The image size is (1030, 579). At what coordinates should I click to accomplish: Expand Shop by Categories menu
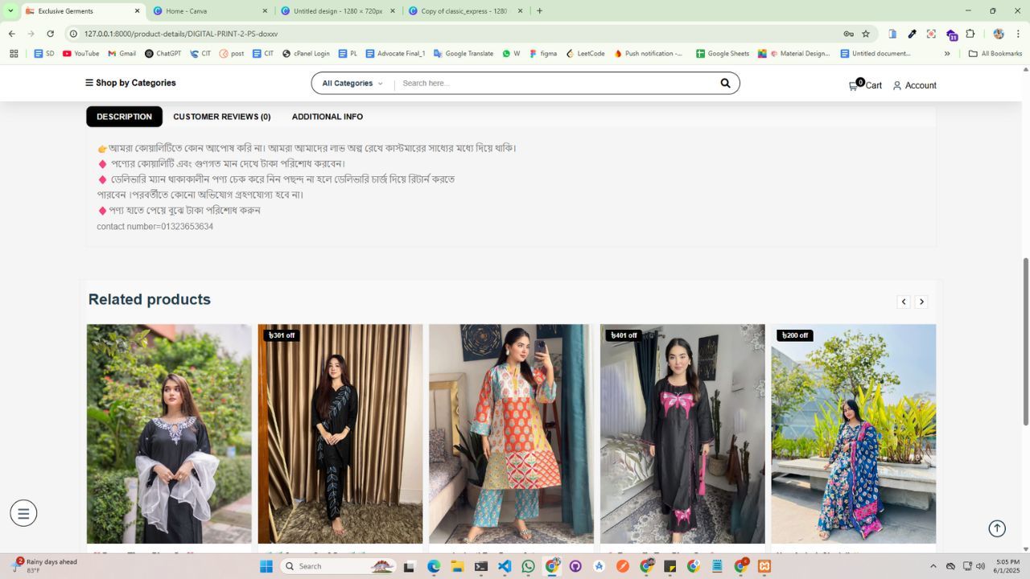tap(130, 83)
